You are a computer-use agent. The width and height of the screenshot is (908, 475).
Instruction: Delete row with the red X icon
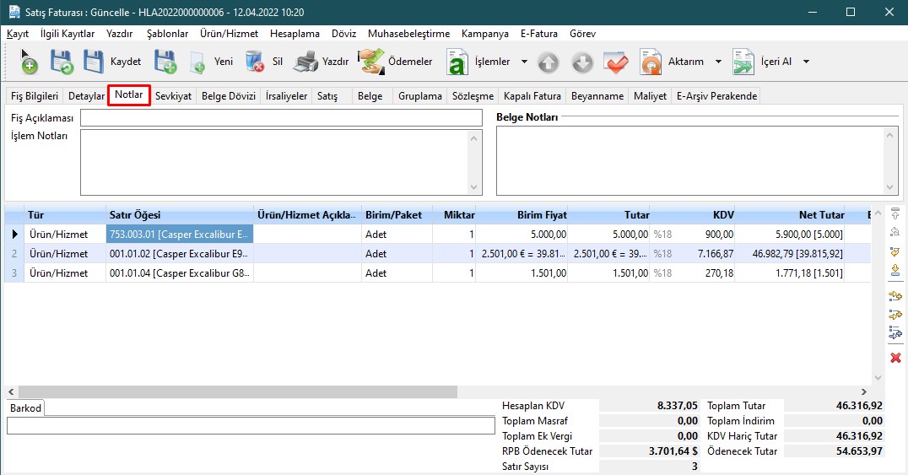[x=895, y=358]
